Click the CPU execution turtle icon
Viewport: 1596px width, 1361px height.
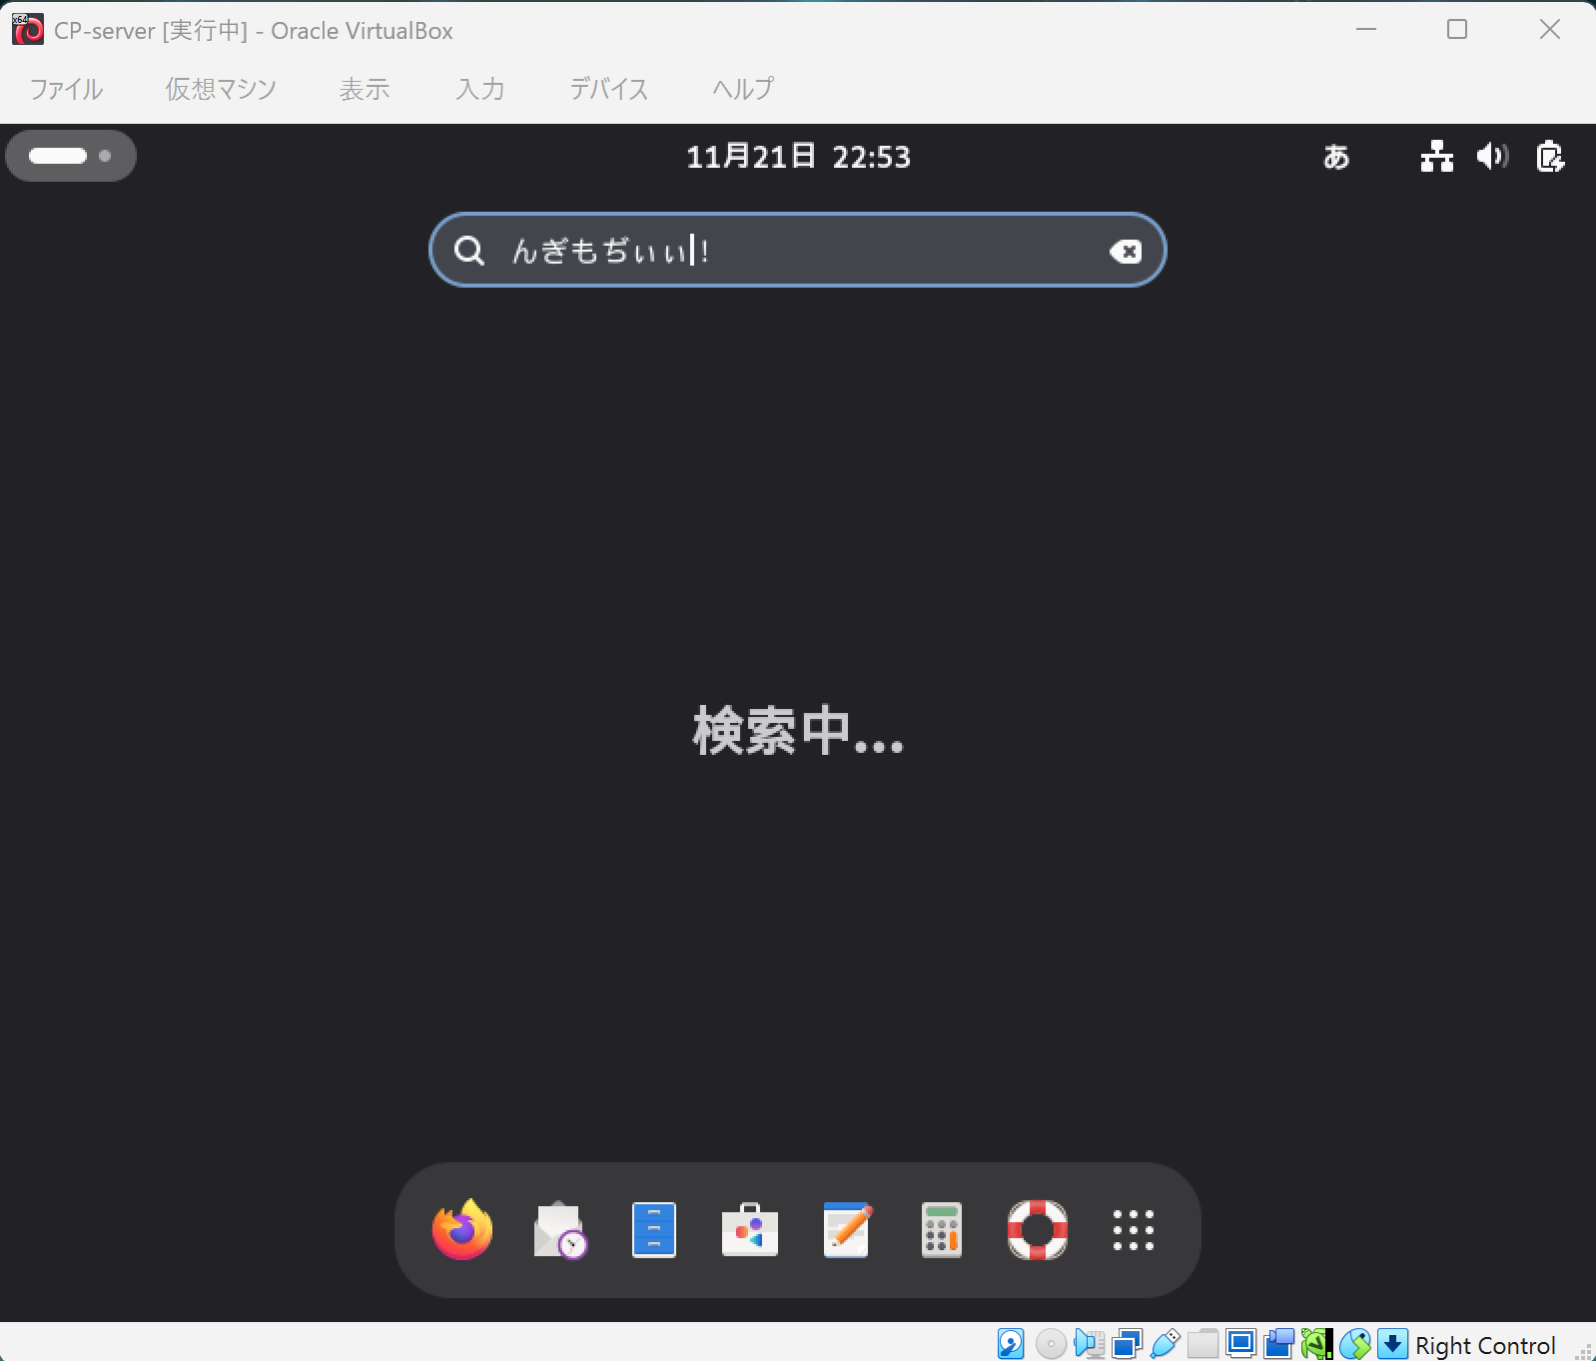(x=1317, y=1344)
